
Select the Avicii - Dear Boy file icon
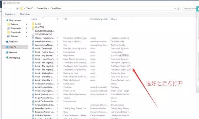point(33,49)
